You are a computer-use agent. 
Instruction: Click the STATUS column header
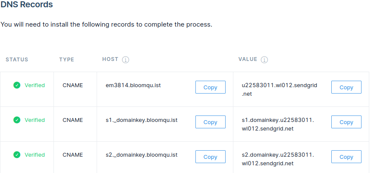17,60
